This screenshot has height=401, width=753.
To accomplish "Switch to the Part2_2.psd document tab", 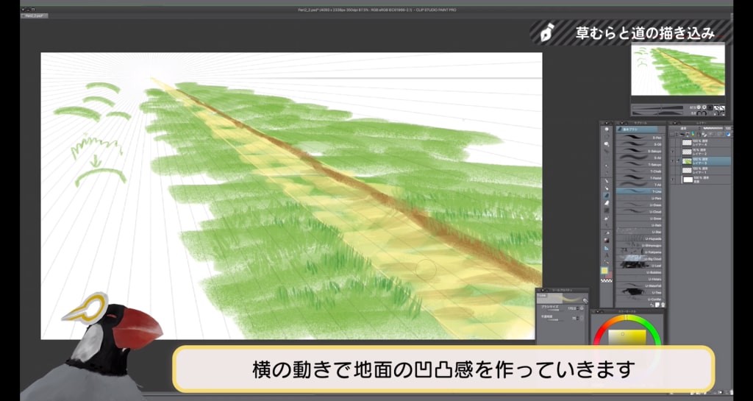I will click(35, 15).
